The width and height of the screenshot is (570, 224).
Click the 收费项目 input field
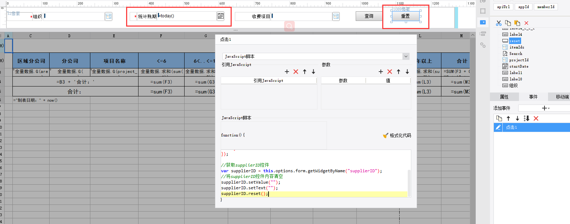pyautogui.click(x=301, y=16)
